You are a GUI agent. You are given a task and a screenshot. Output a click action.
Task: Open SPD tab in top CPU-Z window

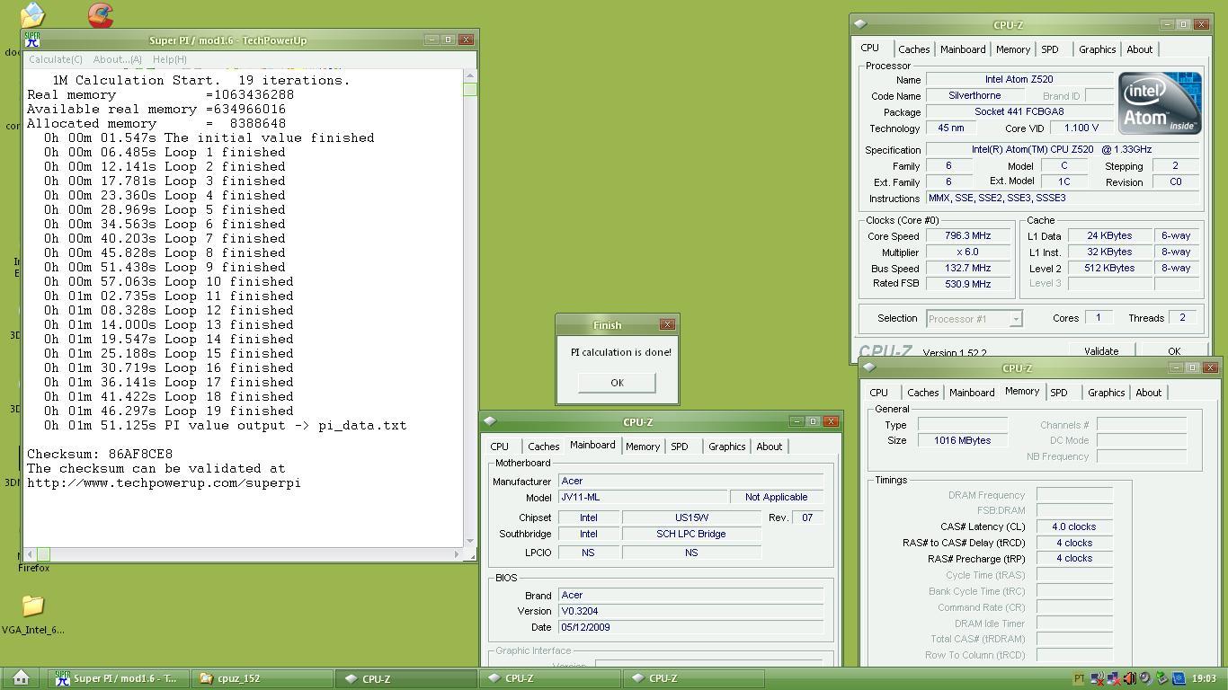[1050, 49]
